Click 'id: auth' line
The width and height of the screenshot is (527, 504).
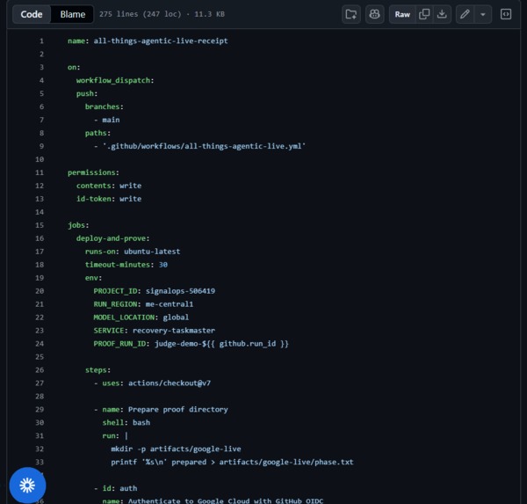pyautogui.click(x=119, y=488)
